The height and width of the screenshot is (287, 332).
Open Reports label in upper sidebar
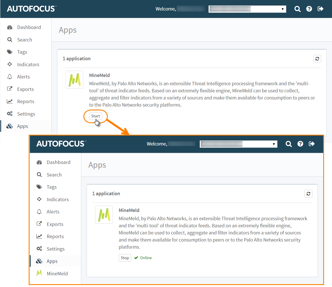[x=26, y=101]
